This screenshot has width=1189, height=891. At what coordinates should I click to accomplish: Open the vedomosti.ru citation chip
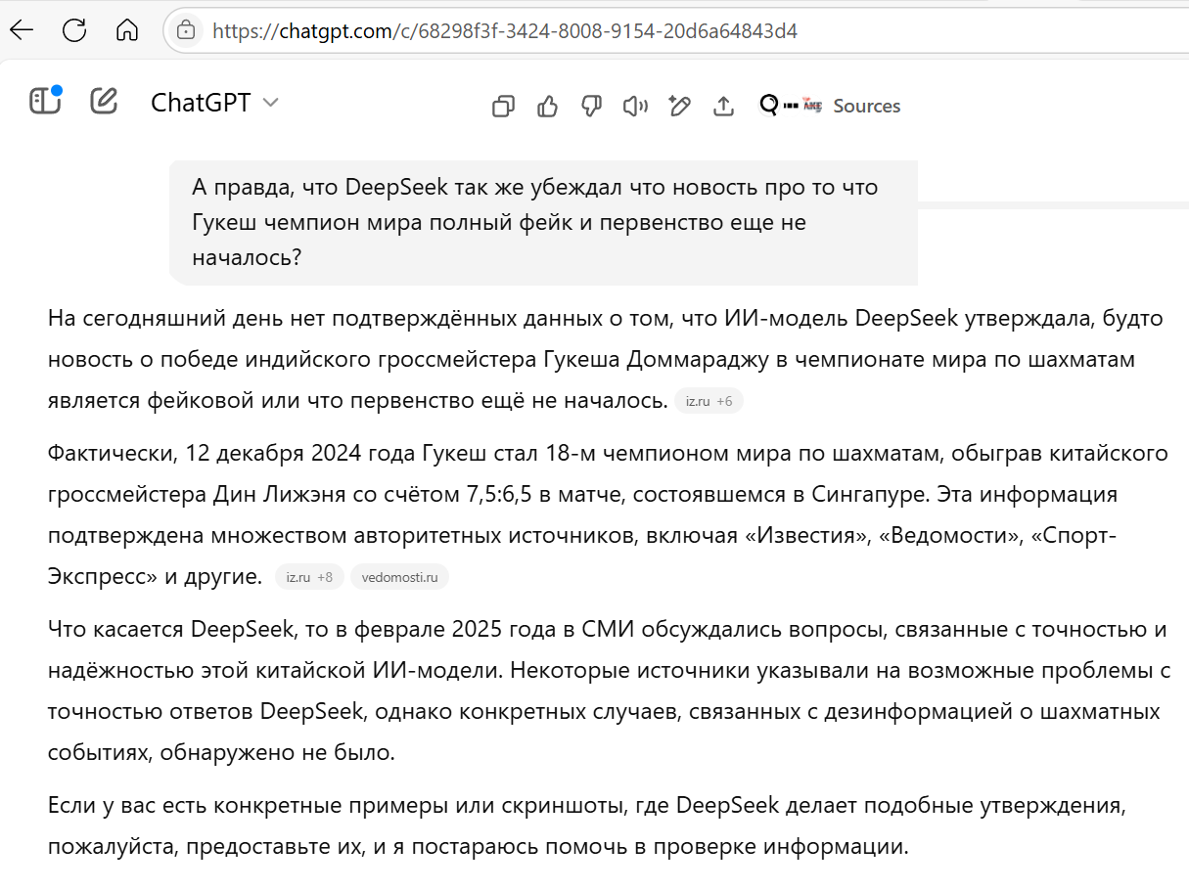[399, 577]
